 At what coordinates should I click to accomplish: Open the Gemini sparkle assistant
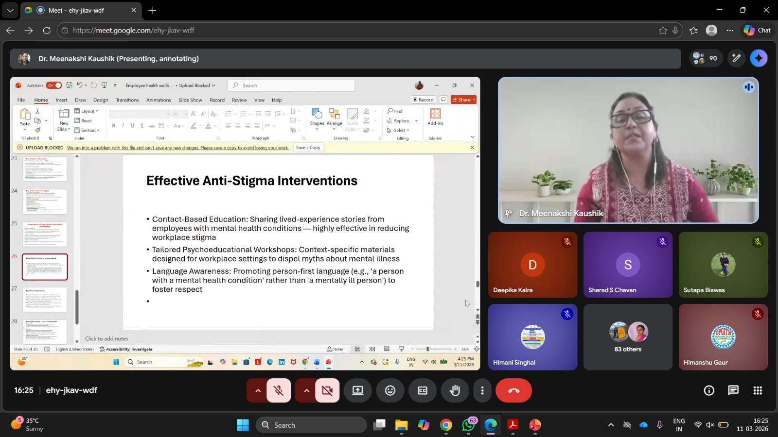pos(759,58)
